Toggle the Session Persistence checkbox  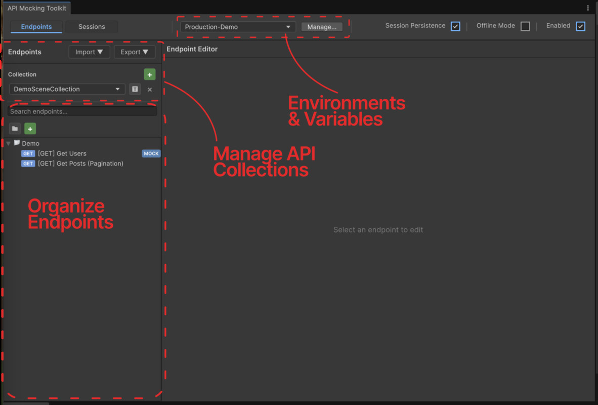click(455, 26)
